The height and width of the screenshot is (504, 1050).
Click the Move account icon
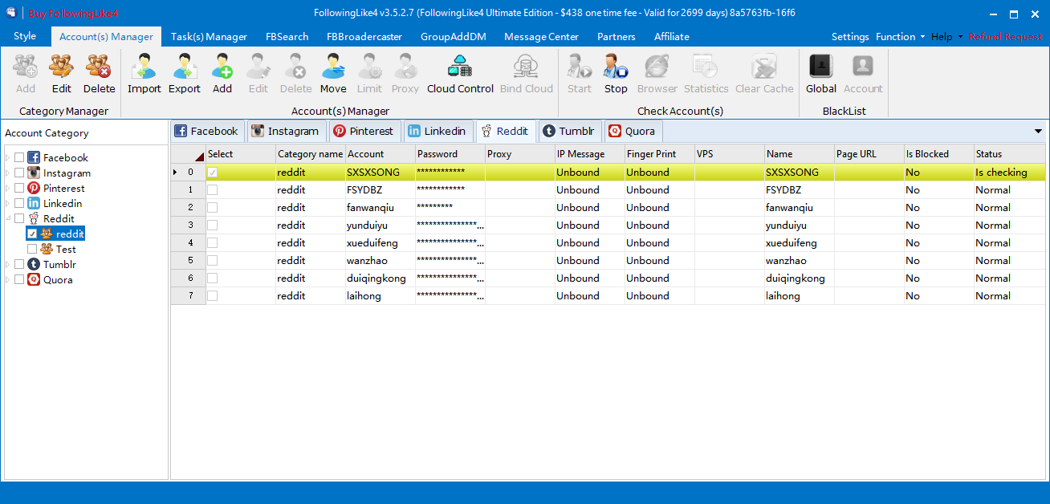[x=333, y=73]
